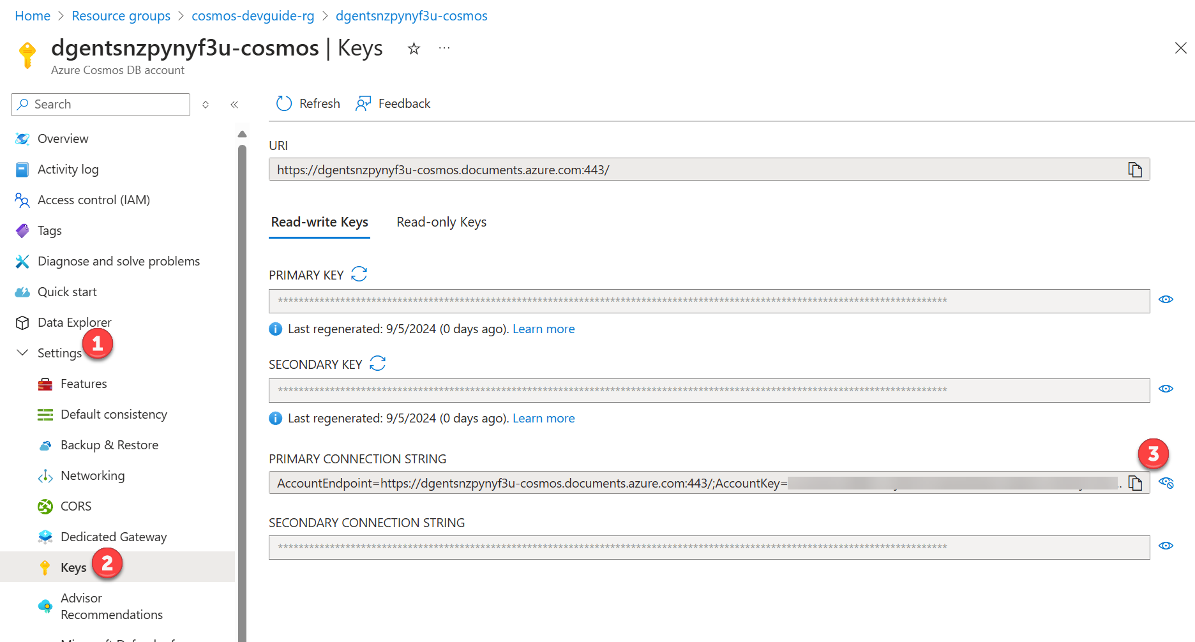The height and width of the screenshot is (642, 1195).
Task: Open the Quick start page
Action: point(67,292)
